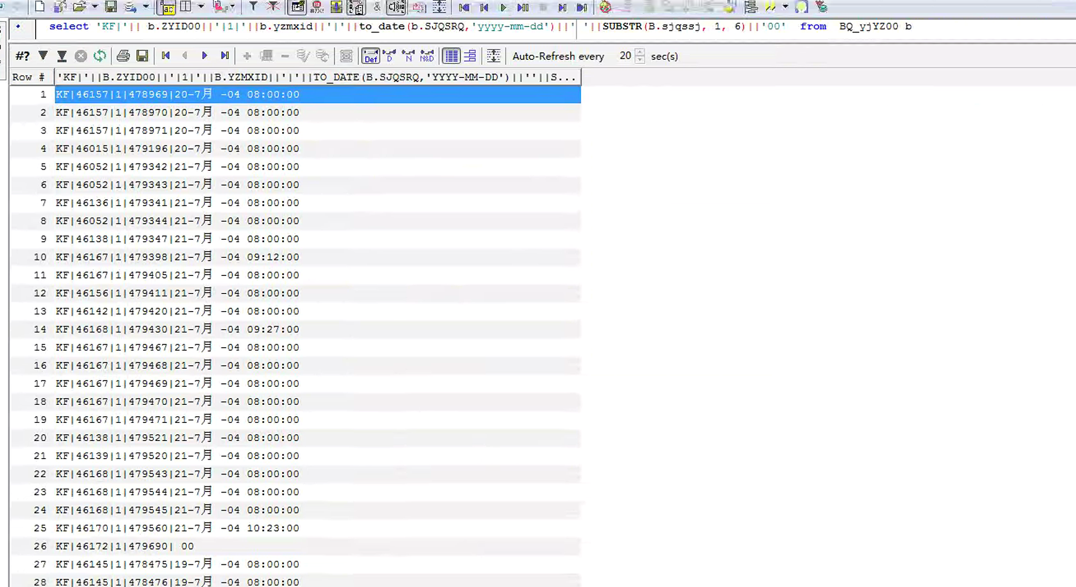Select row 10 with time 09:12:00
1076x587 pixels.
pos(177,257)
